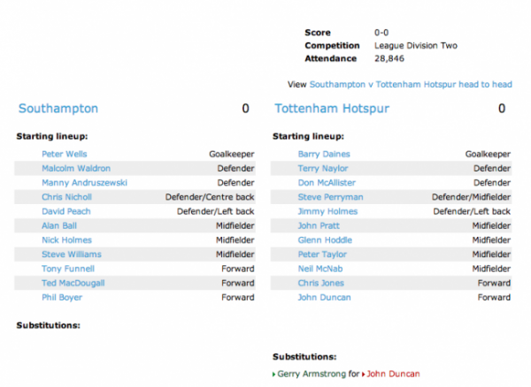The height and width of the screenshot is (387, 531).
Task: Open Gerry Armstrong substitute link
Action: [312, 374]
